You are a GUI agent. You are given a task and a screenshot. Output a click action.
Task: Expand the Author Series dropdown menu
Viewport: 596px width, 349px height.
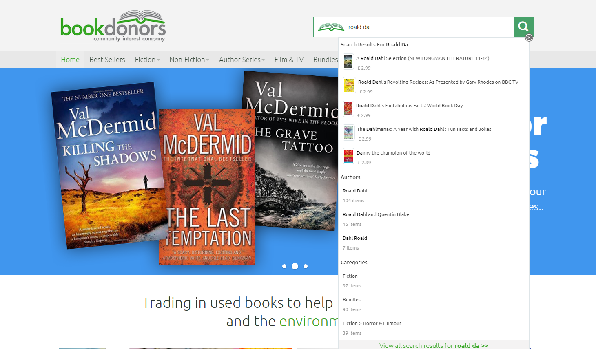coord(242,60)
